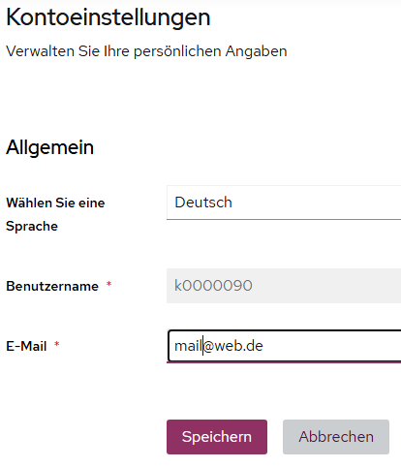Focus the E-Mail input field
Screen dimensions: 401x468
click(284, 346)
